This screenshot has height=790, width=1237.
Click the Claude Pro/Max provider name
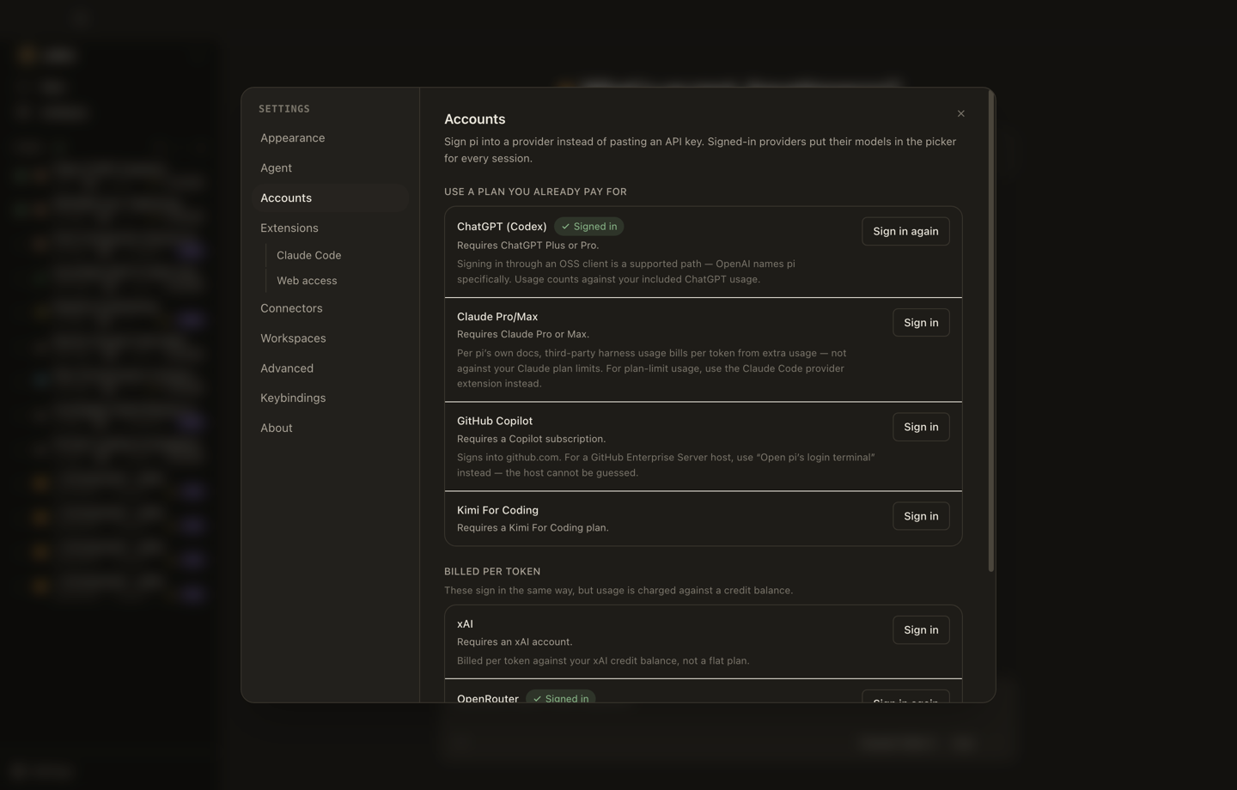click(497, 317)
